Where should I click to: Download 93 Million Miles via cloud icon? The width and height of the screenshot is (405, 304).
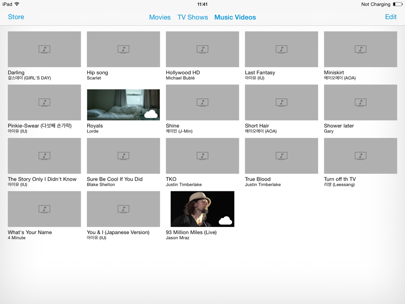pos(225,221)
